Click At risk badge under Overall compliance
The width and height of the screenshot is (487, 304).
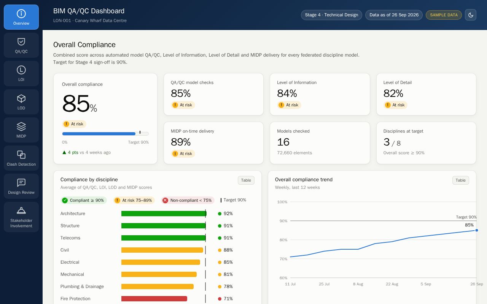(74, 124)
